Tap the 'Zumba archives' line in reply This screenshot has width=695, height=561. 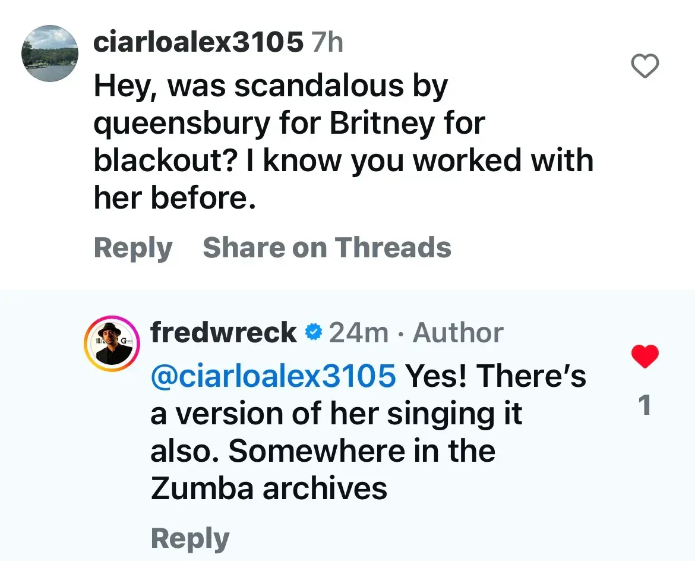pyautogui.click(x=268, y=488)
